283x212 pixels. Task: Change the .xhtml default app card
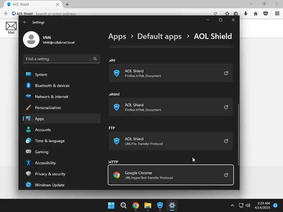pos(171,107)
